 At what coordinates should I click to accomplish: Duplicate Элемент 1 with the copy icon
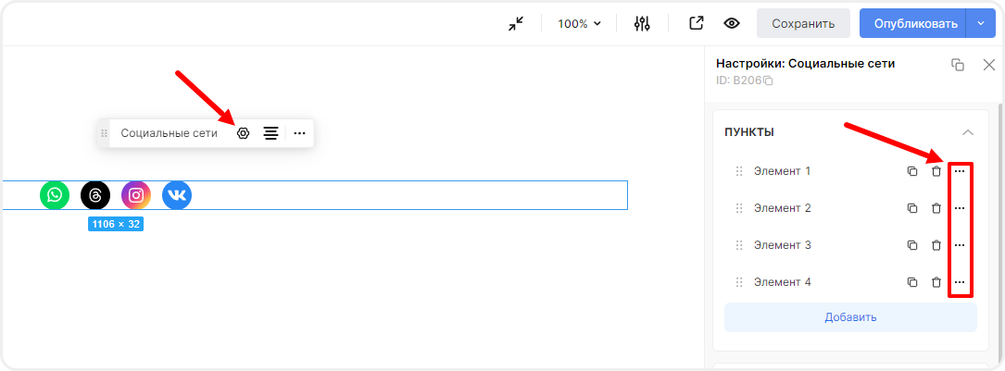pos(912,171)
